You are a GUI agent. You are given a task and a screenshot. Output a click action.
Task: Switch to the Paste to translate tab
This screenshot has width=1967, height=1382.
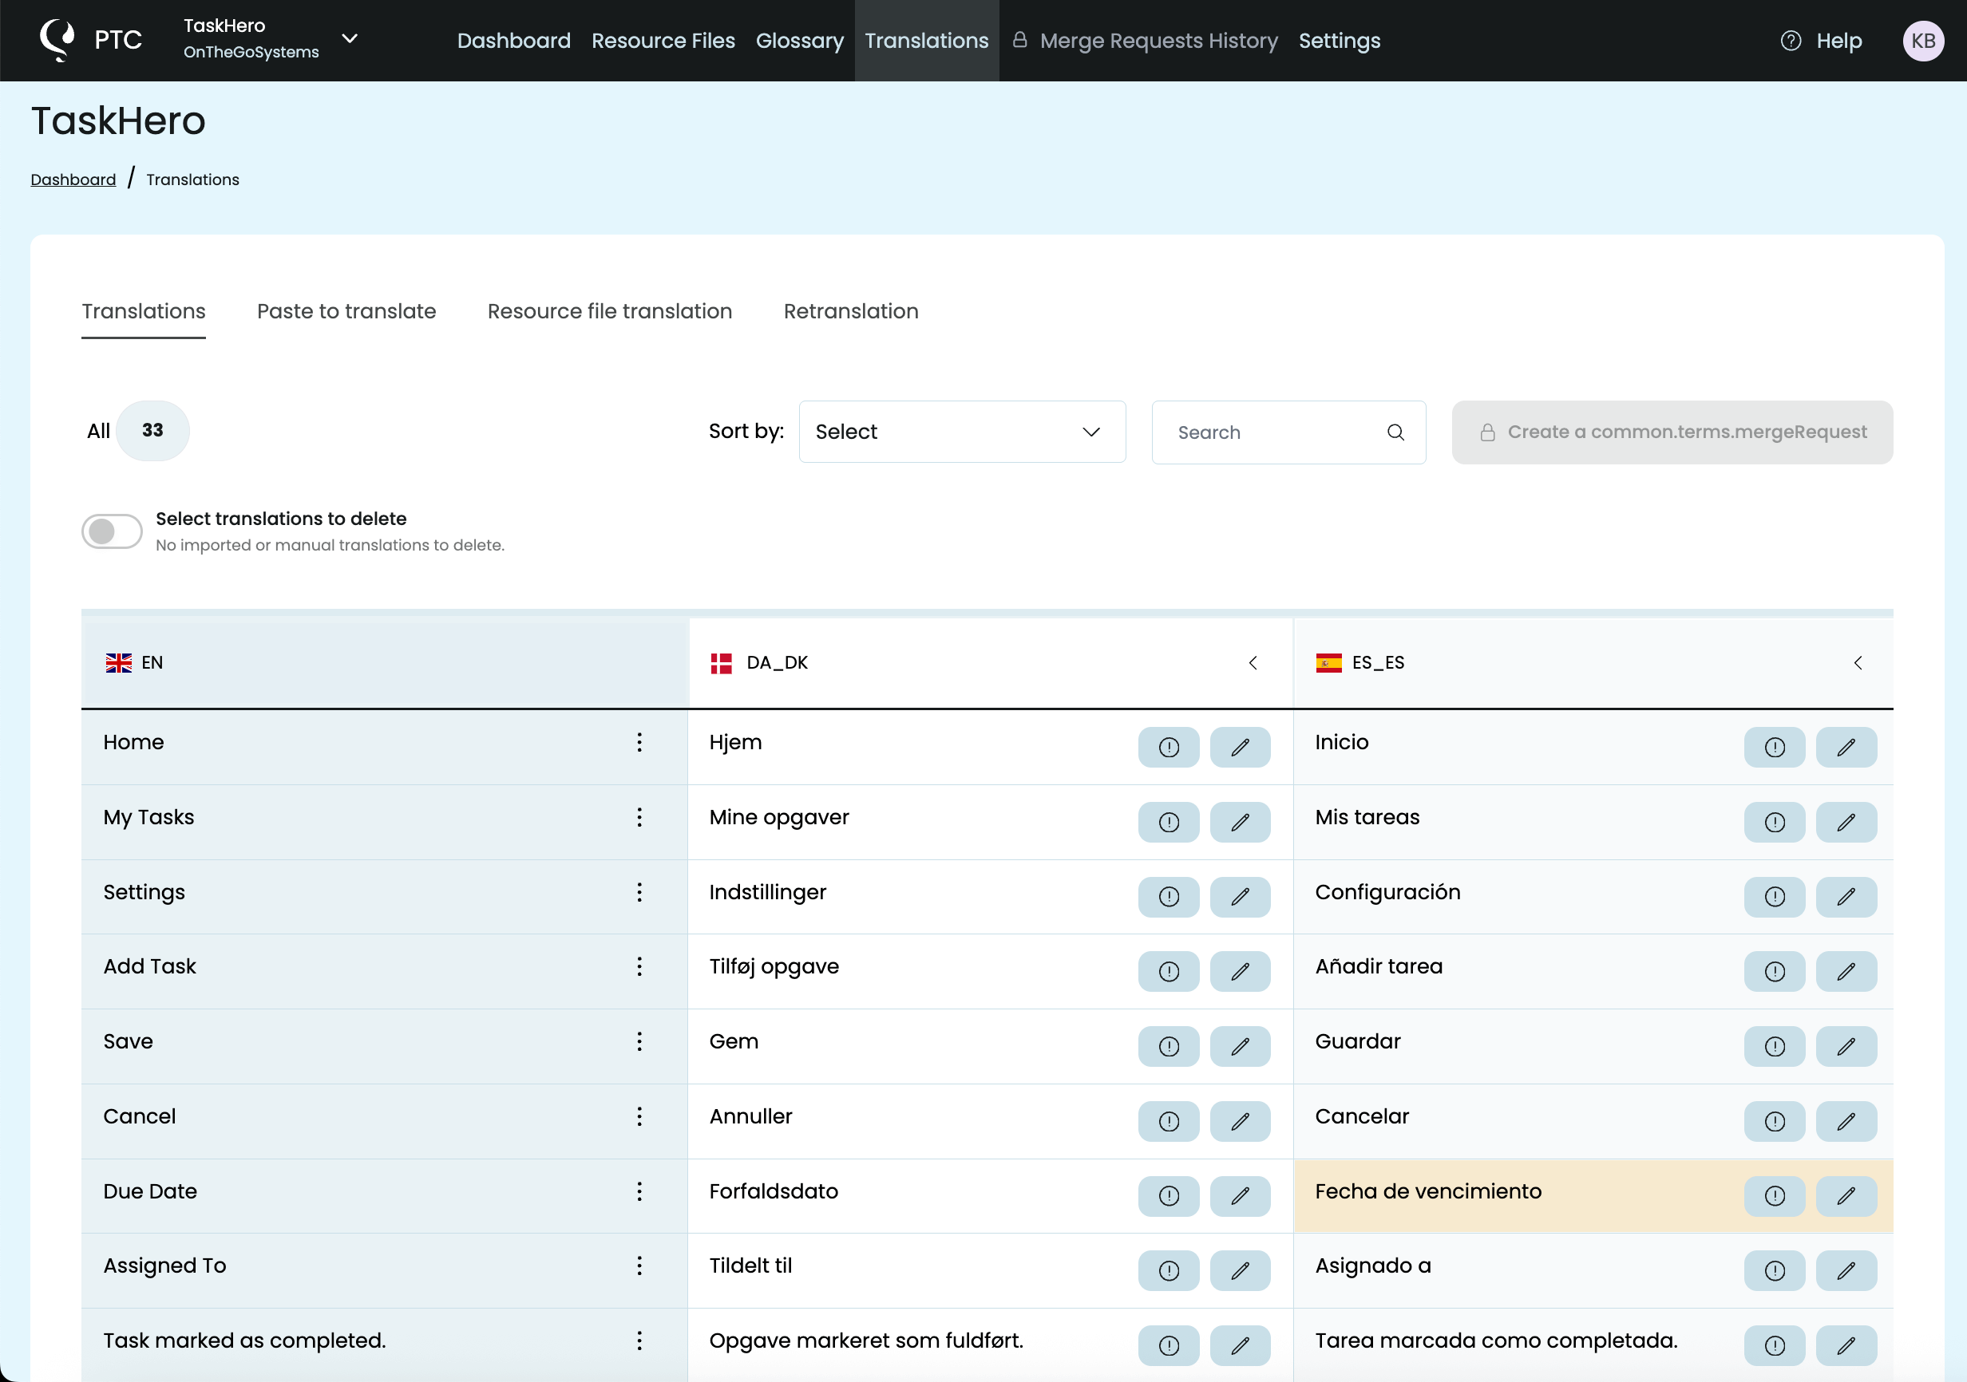pos(346,311)
